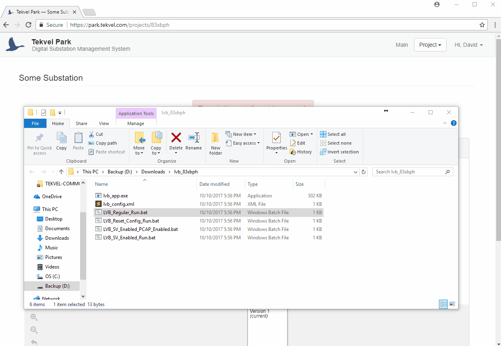Click in Search lvb_83xbph field
Screen dimensions: 501x346
412,172
